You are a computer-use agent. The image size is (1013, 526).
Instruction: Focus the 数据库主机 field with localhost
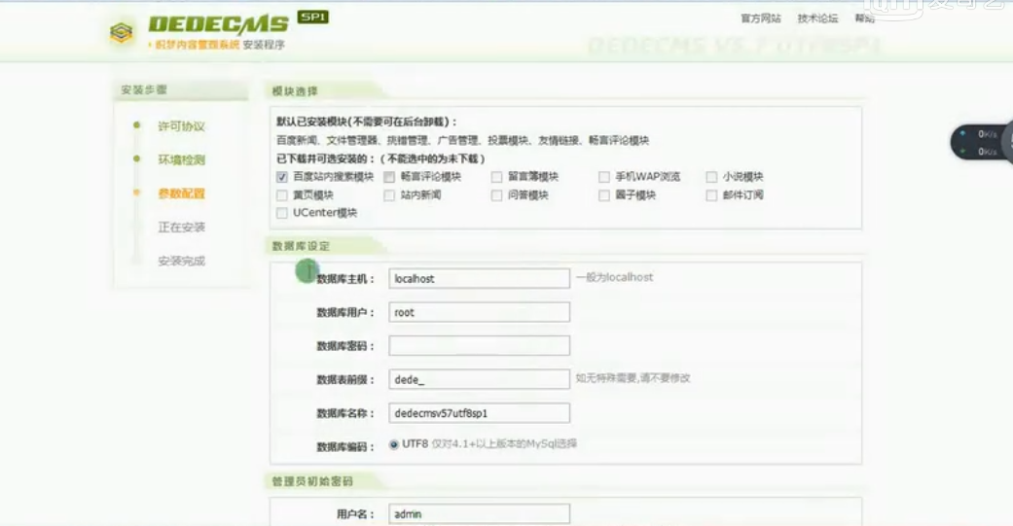(x=479, y=279)
